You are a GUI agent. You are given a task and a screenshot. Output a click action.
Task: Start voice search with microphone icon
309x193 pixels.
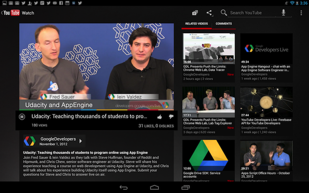(283, 13)
